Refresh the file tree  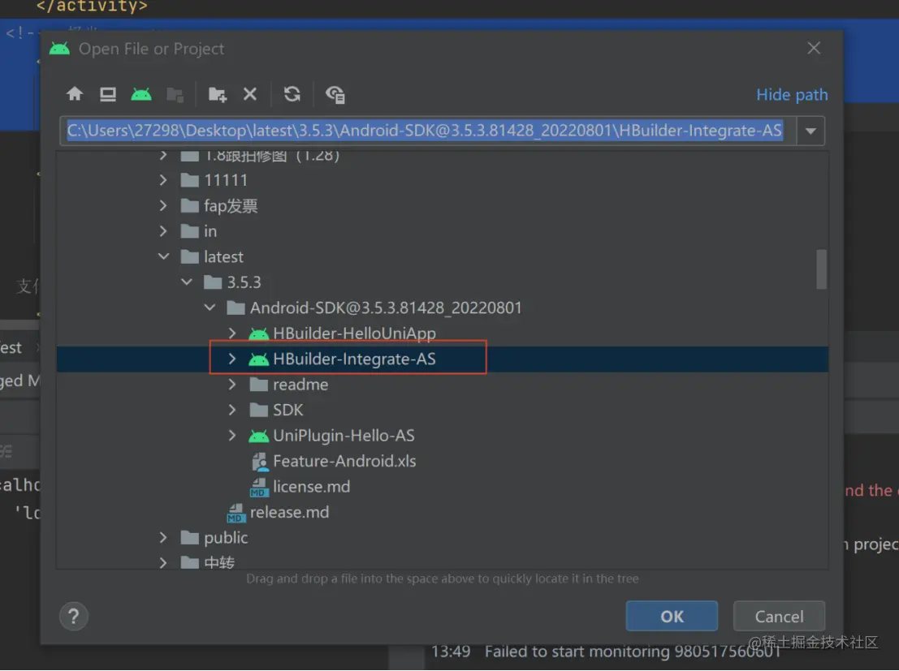292,94
